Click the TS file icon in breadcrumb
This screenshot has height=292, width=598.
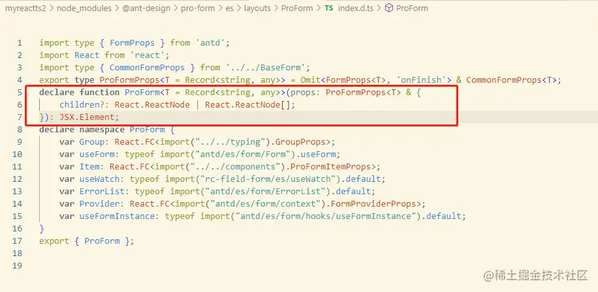click(x=329, y=8)
